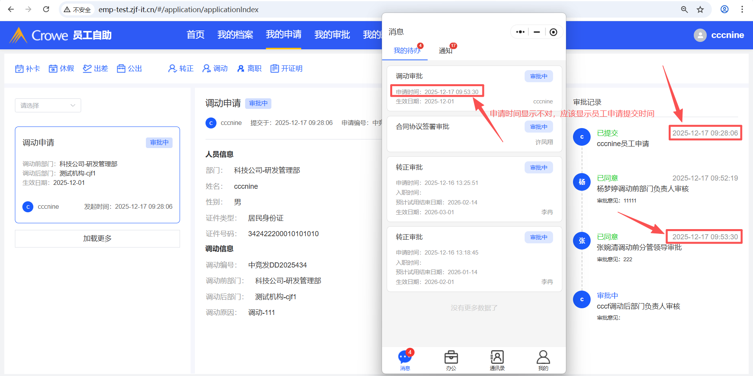Click 调动-111 transfer reason value
This screenshot has width=753, height=376.
[262, 313]
